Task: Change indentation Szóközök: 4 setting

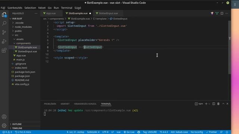Action: [93, 132]
